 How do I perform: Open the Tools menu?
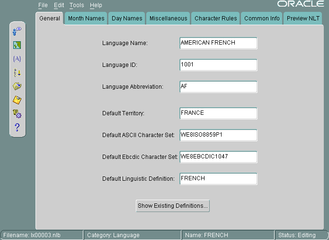(x=76, y=5)
